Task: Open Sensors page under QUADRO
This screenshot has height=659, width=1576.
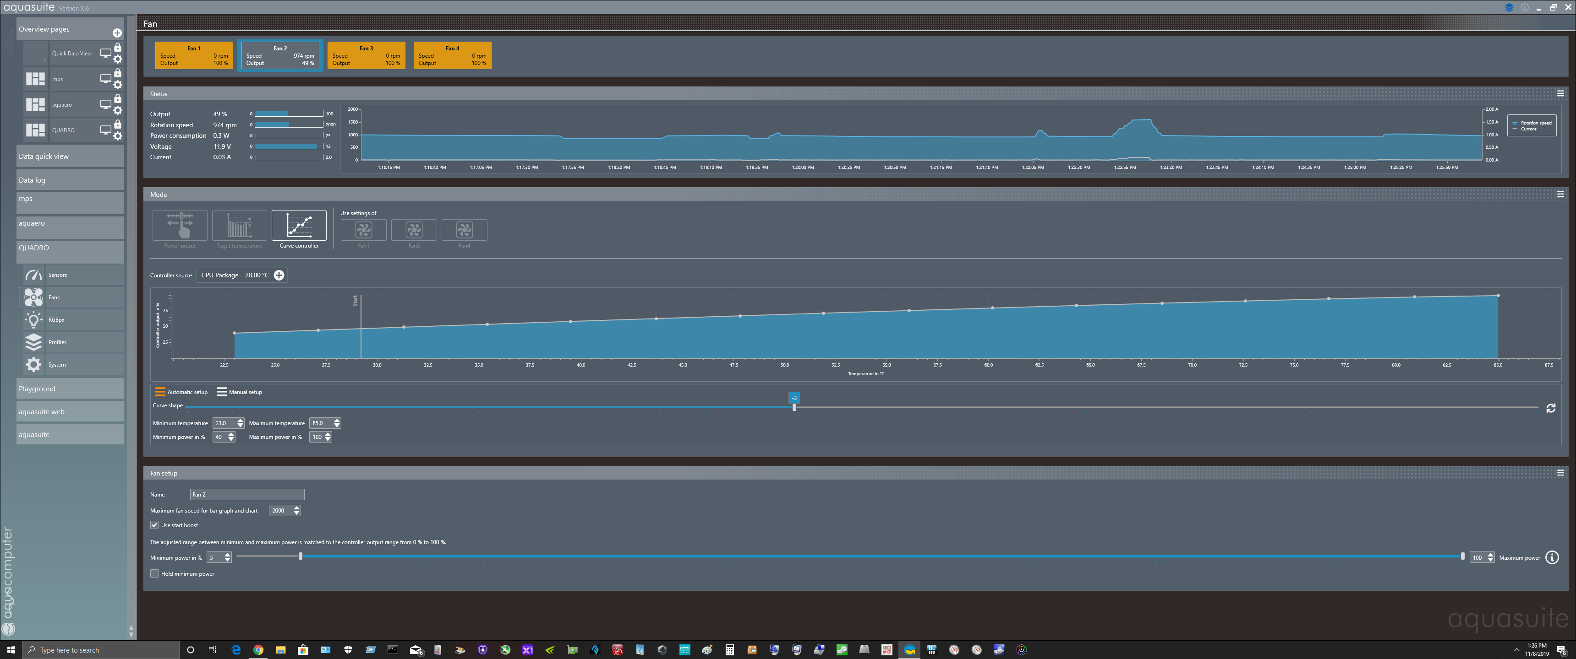Action: (x=58, y=275)
